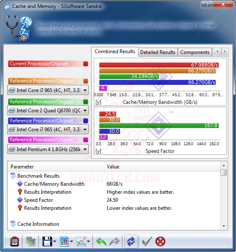Click the green back arrow
Viewport: 236px width, 252px height.
click(101, 241)
